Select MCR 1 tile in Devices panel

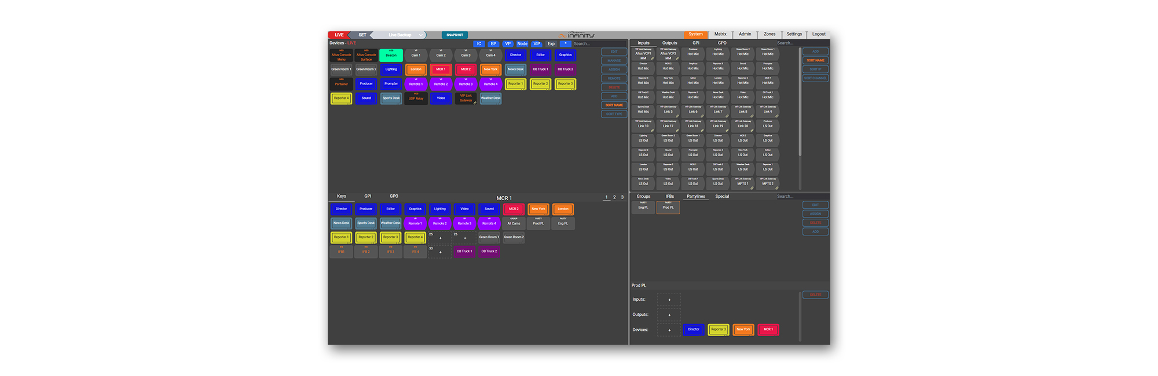point(441,69)
